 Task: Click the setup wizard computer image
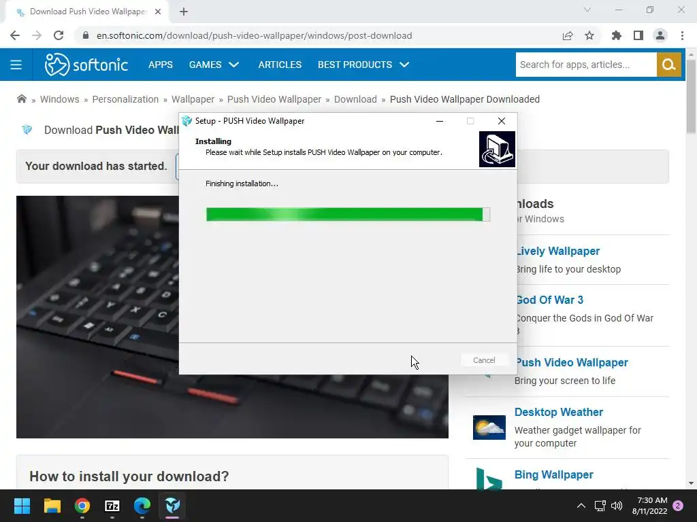point(497,149)
